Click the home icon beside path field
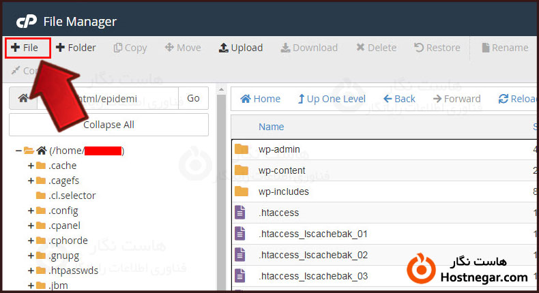Screen dimensions: 539x293 (x=23, y=98)
